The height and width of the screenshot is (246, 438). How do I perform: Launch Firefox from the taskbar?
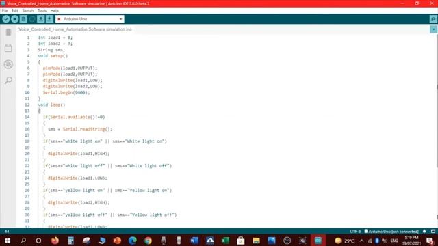(55, 241)
